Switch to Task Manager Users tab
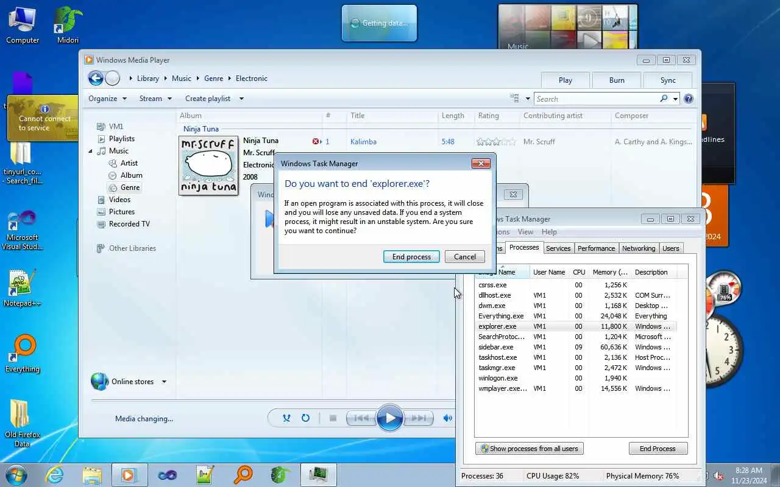Screen dimensions: 780x487 [x=670, y=248]
